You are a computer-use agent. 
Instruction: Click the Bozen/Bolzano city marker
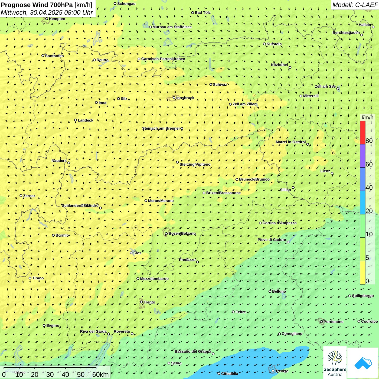coord(166,233)
